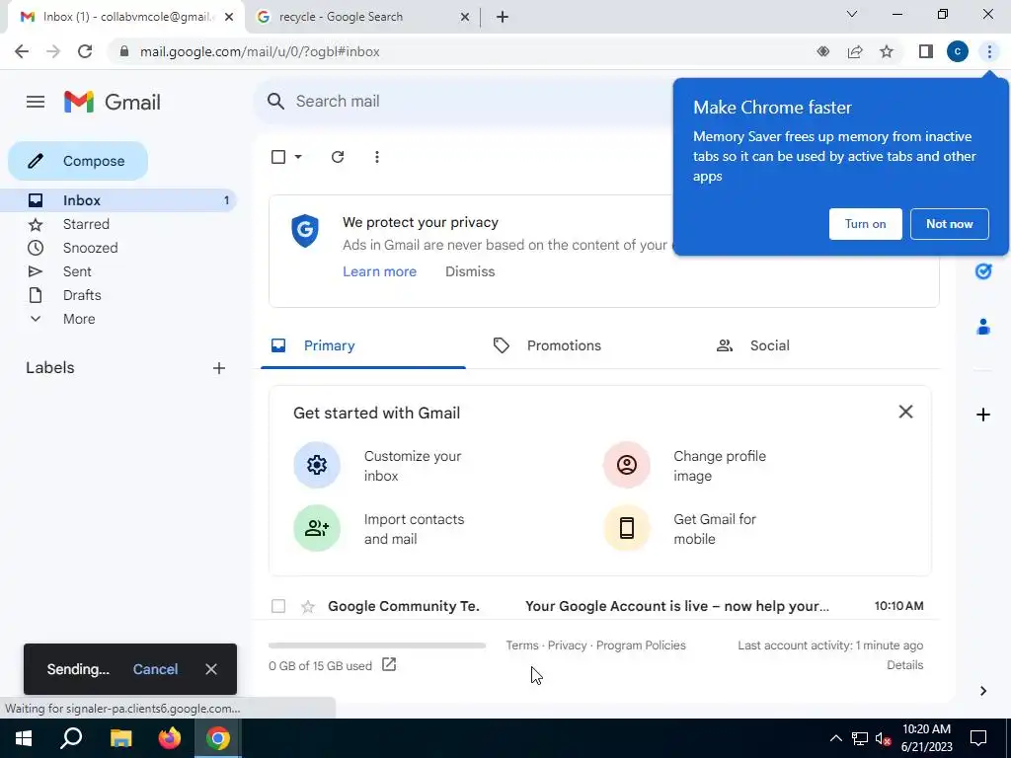
Task: Expand the More folders list
Action: tap(79, 319)
